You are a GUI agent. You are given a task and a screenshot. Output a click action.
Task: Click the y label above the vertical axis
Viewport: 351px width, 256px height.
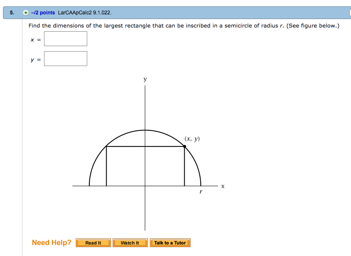[x=145, y=79]
